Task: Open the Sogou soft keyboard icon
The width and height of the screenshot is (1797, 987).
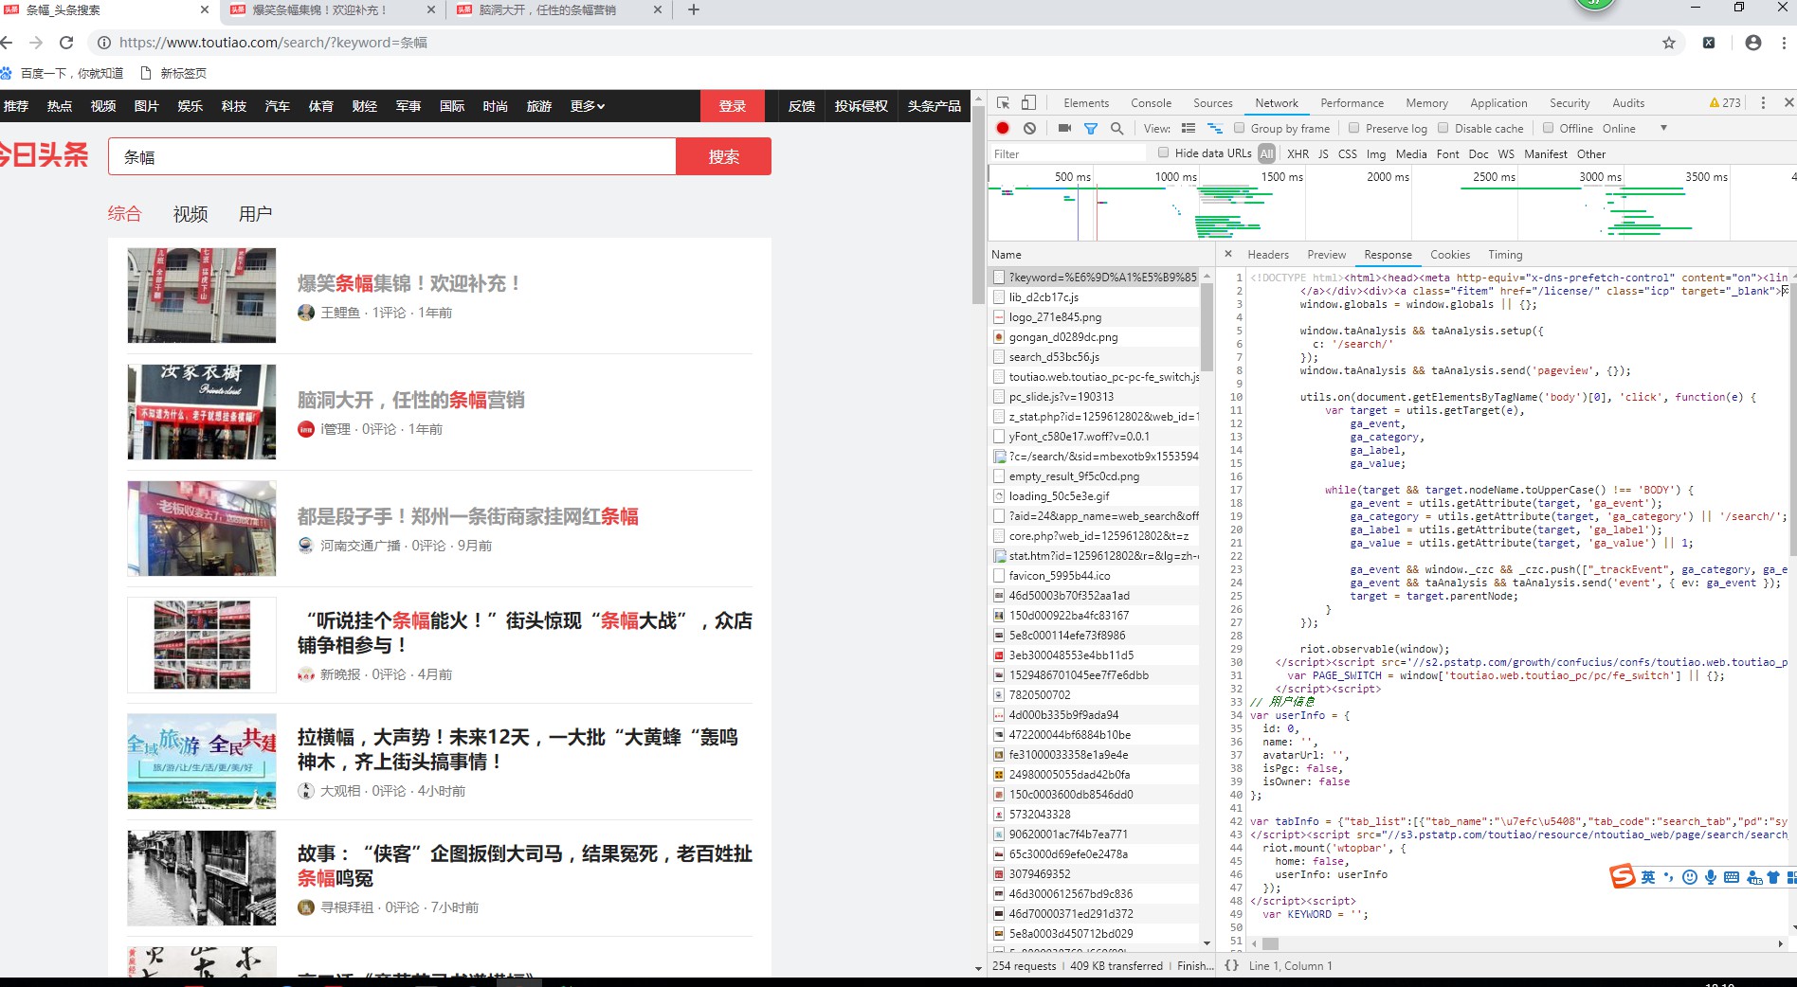Action: (x=1732, y=877)
